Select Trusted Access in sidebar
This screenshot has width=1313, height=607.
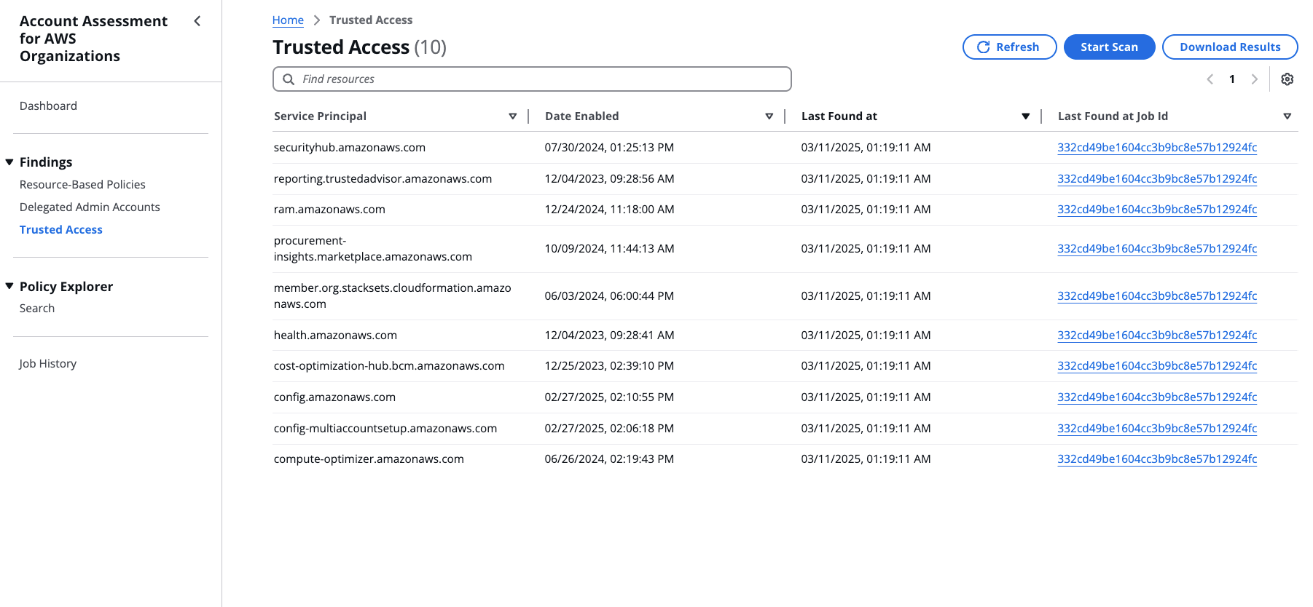click(61, 230)
